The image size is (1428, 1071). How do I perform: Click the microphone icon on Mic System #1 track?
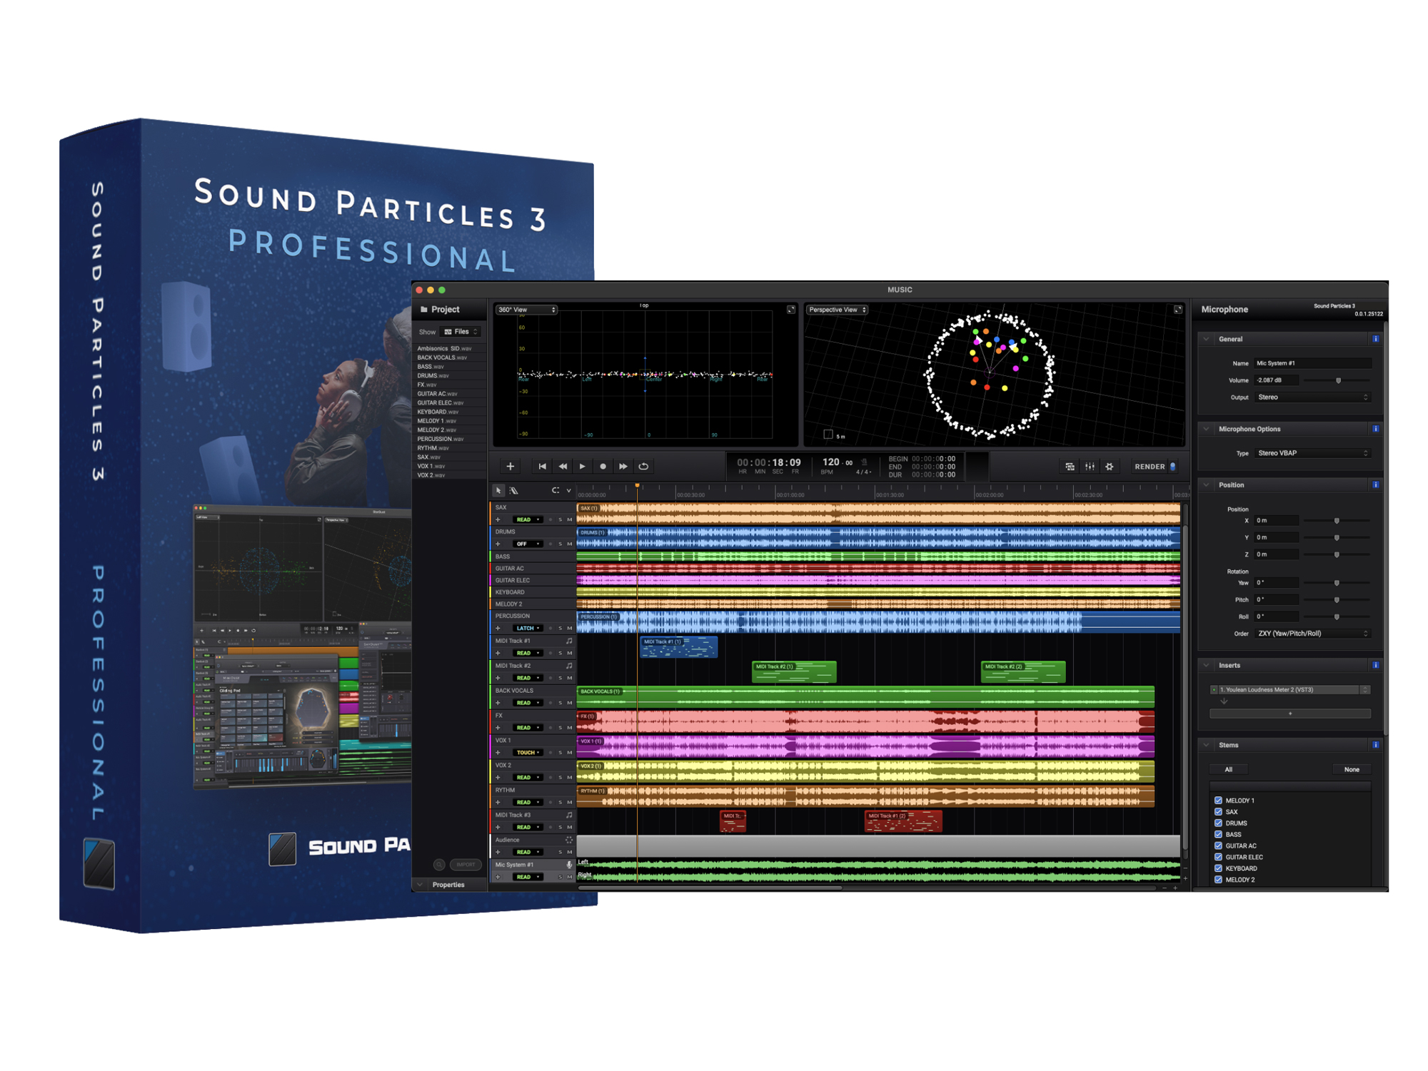569,864
